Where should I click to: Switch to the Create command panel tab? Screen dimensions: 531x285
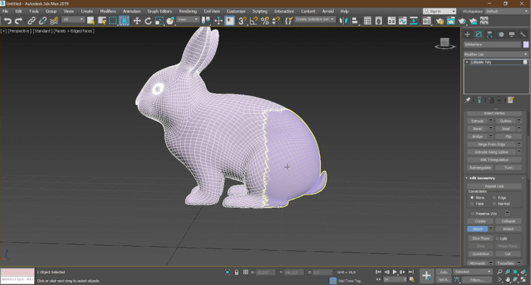tap(467, 34)
